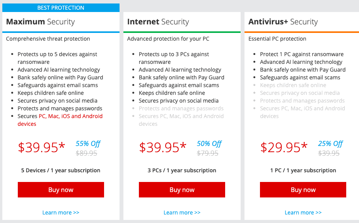The image size is (359, 223).
Task: Click the 50% Off discount label
Action: 209,144
